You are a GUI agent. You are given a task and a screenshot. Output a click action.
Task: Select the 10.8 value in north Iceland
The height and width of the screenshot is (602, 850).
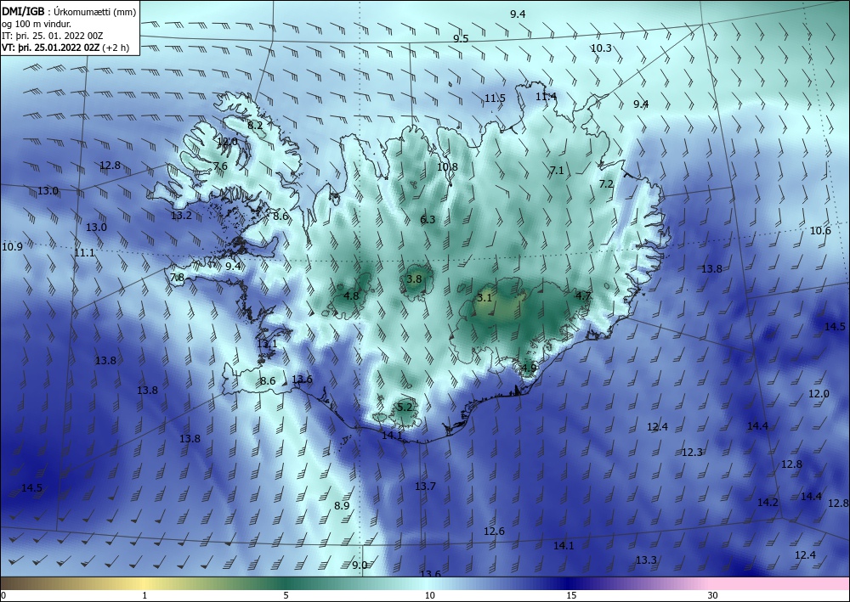click(x=447, y=166)
